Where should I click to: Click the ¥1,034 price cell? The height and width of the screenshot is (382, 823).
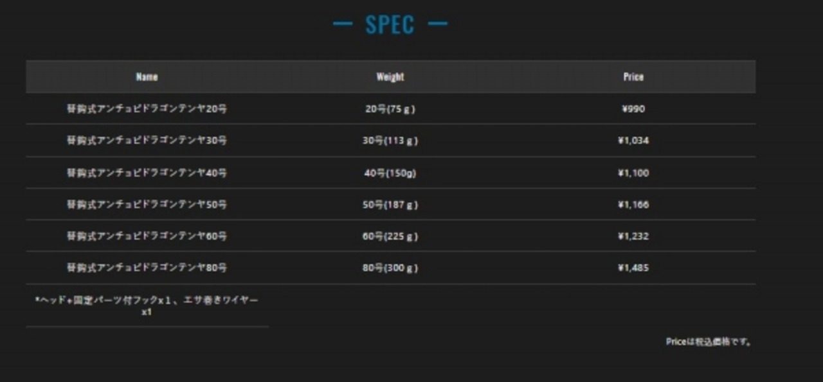pyautogui.click(x=633, y=141)
